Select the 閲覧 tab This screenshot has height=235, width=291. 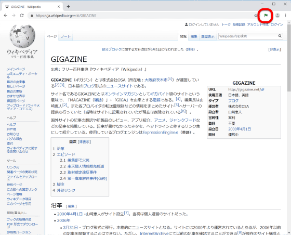point(183,36)
